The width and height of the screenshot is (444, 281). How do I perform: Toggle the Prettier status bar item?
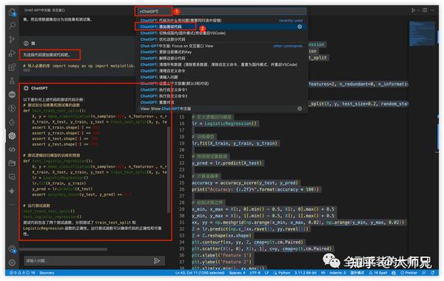coord(408,273)
